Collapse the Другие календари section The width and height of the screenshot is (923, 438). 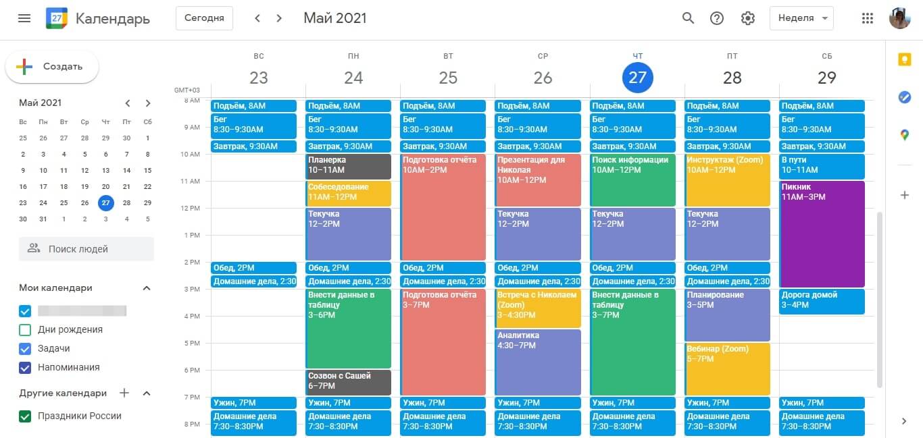[x=147, y=393]
